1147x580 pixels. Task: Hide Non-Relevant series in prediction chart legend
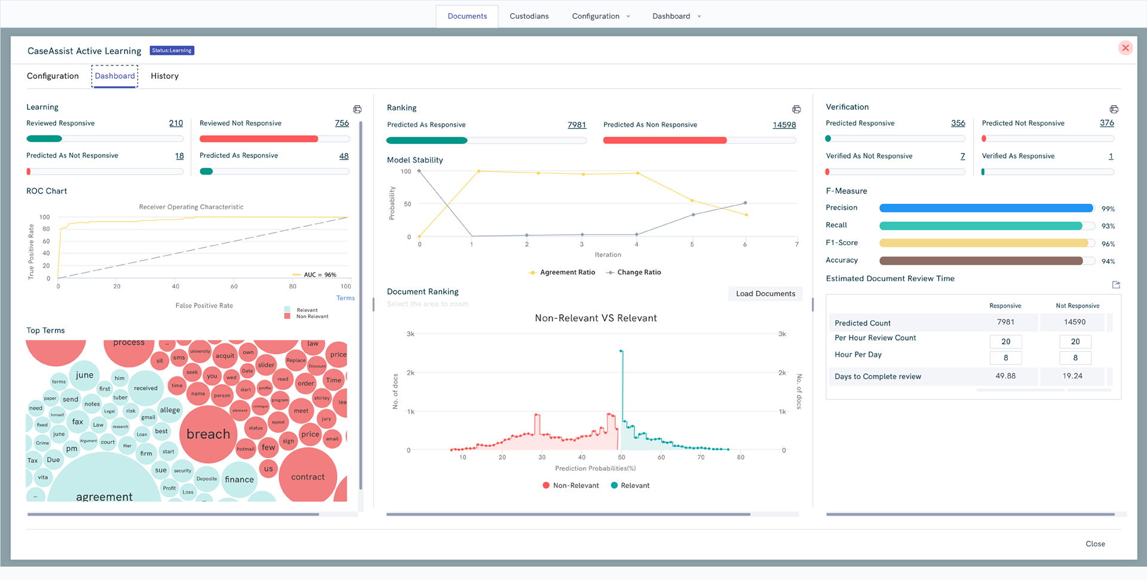coord(571,485)
